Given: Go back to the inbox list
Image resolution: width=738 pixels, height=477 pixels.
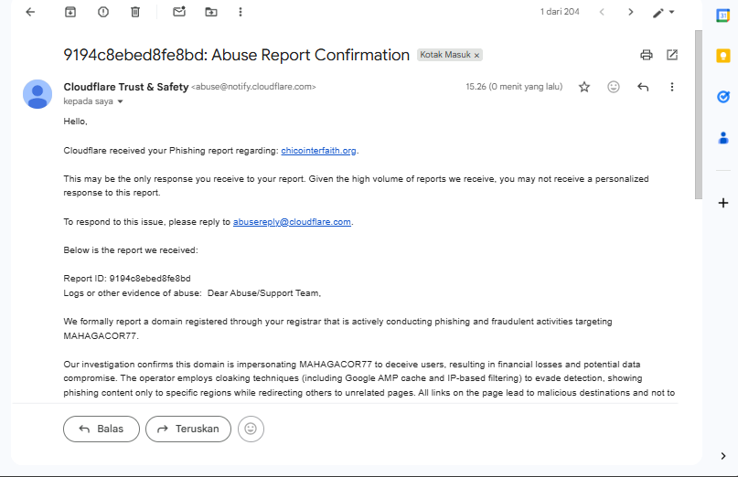Looking at the screenshot, I should pyautogui.click(x=30, y=12).
